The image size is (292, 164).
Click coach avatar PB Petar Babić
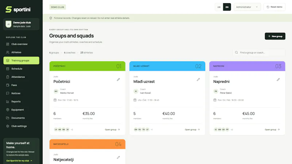click(216, 91)
